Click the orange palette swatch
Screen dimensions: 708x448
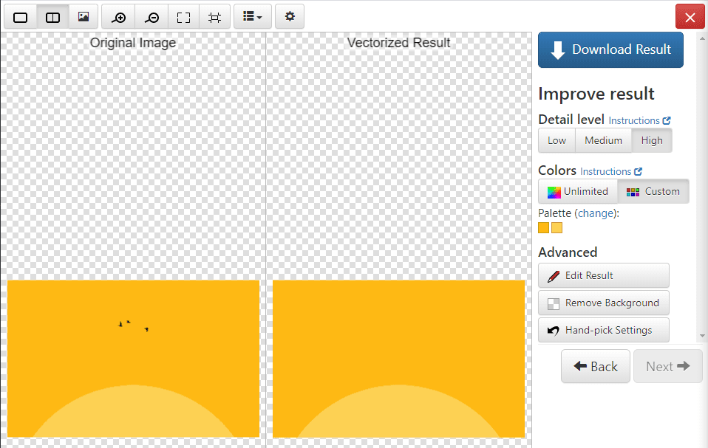543,227
